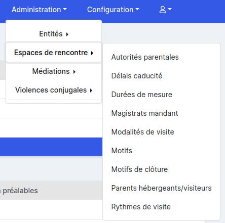Select Magistrats mandant option
The height and width of the screenshot is (223, 225).
144,113
